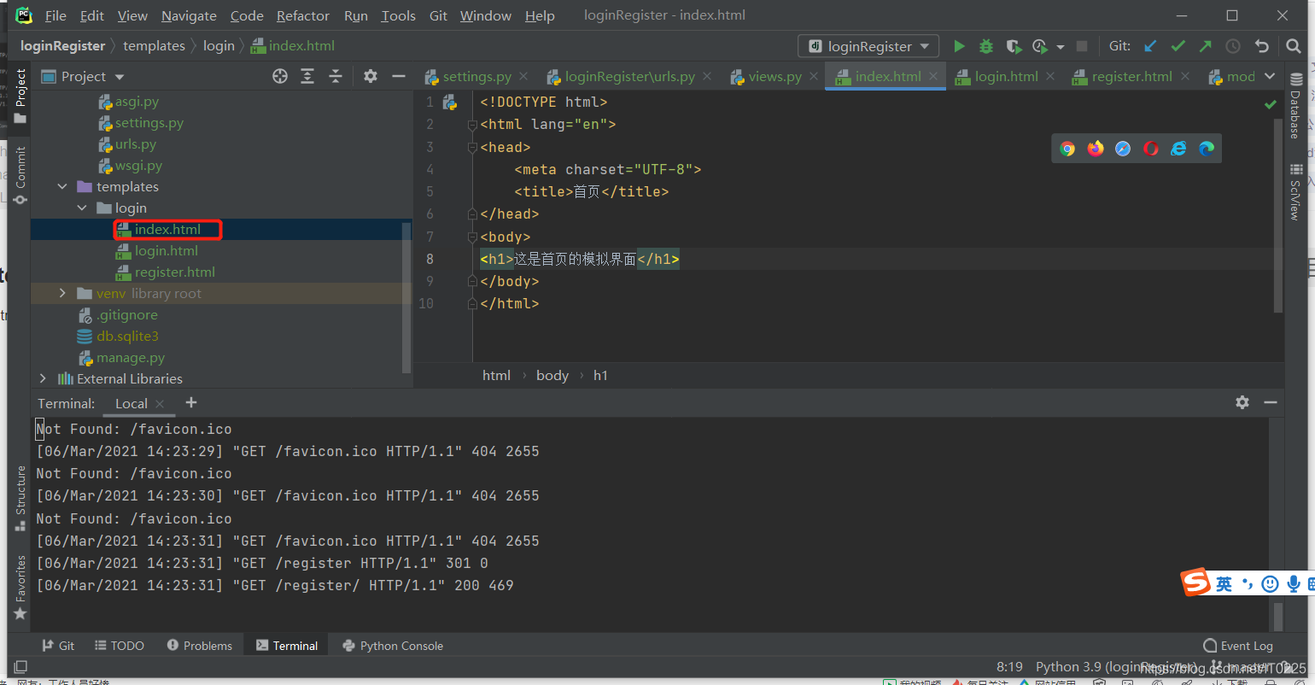Screen dimensions: 1315x685
Task: Close the Local terminal tab
Action: click(161, 403)
